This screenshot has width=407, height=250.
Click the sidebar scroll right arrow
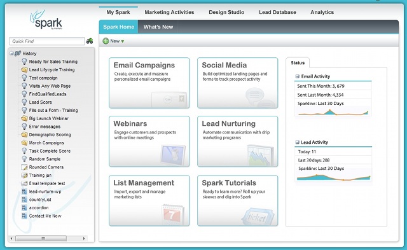pos(84,239)
